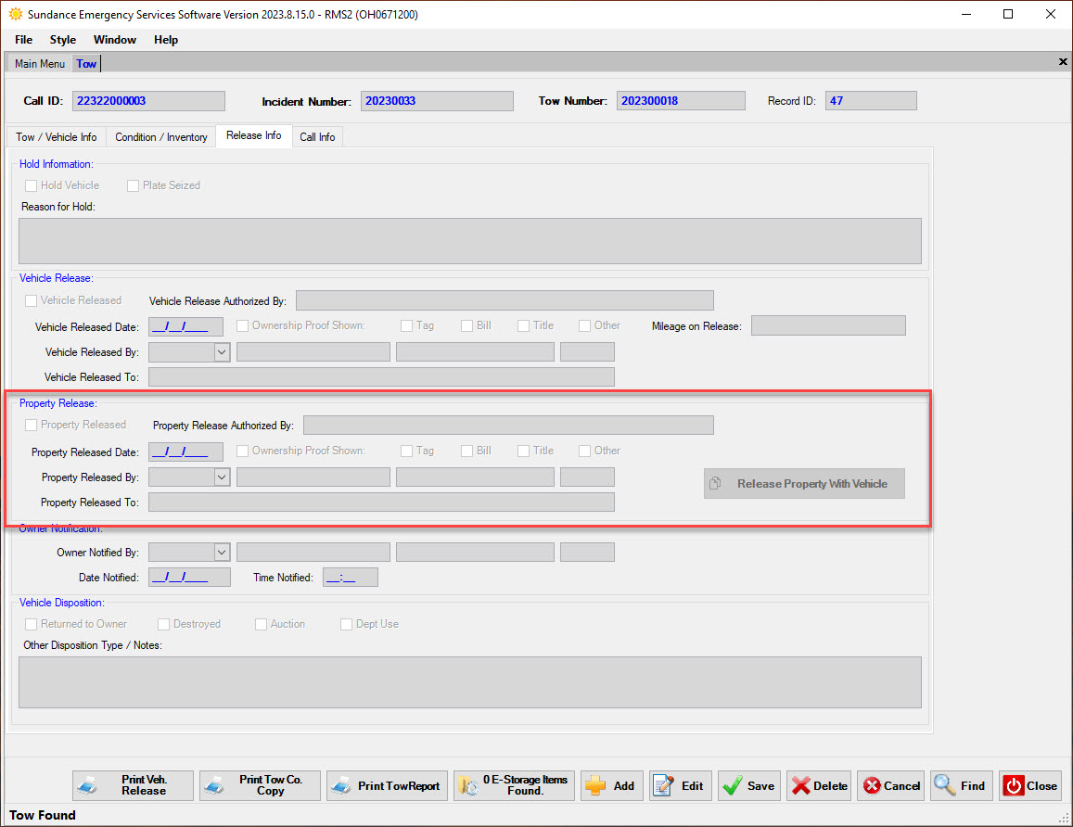
Task: Click the Property Released Date field
Action: point(185,452)
